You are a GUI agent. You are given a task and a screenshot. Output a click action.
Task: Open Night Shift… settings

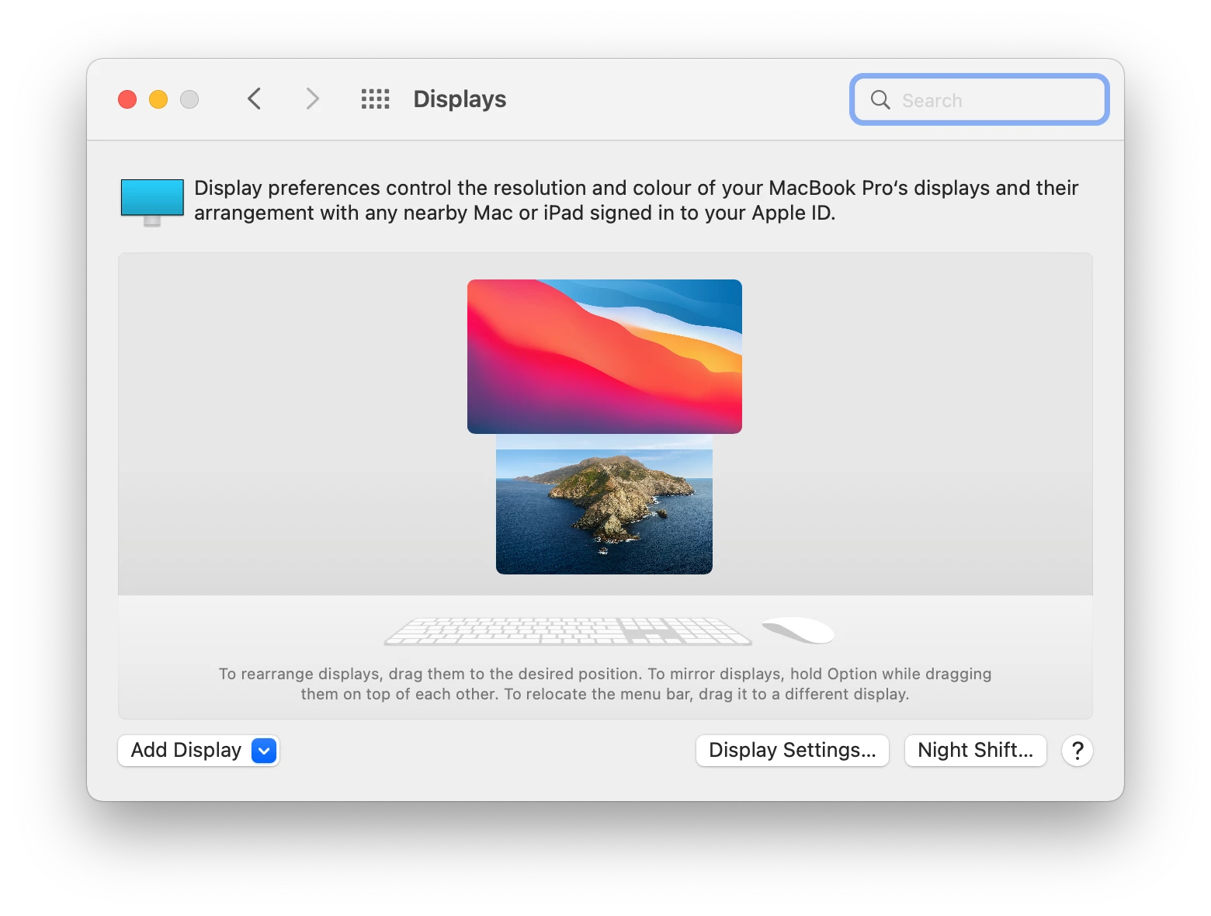(x=976, y=751)
